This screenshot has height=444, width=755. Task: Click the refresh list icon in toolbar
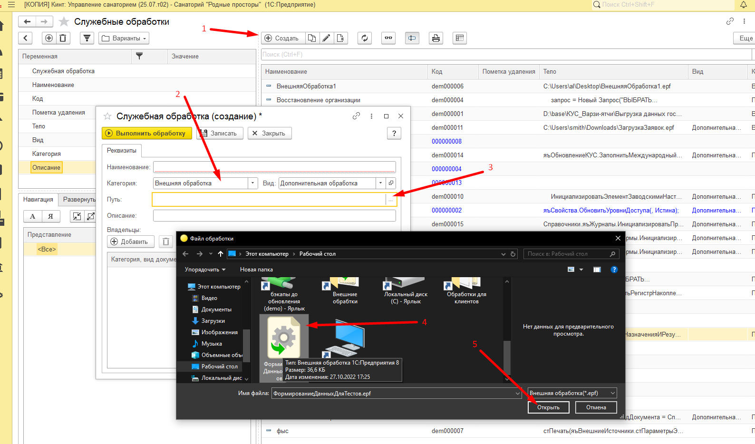[365, 38]
